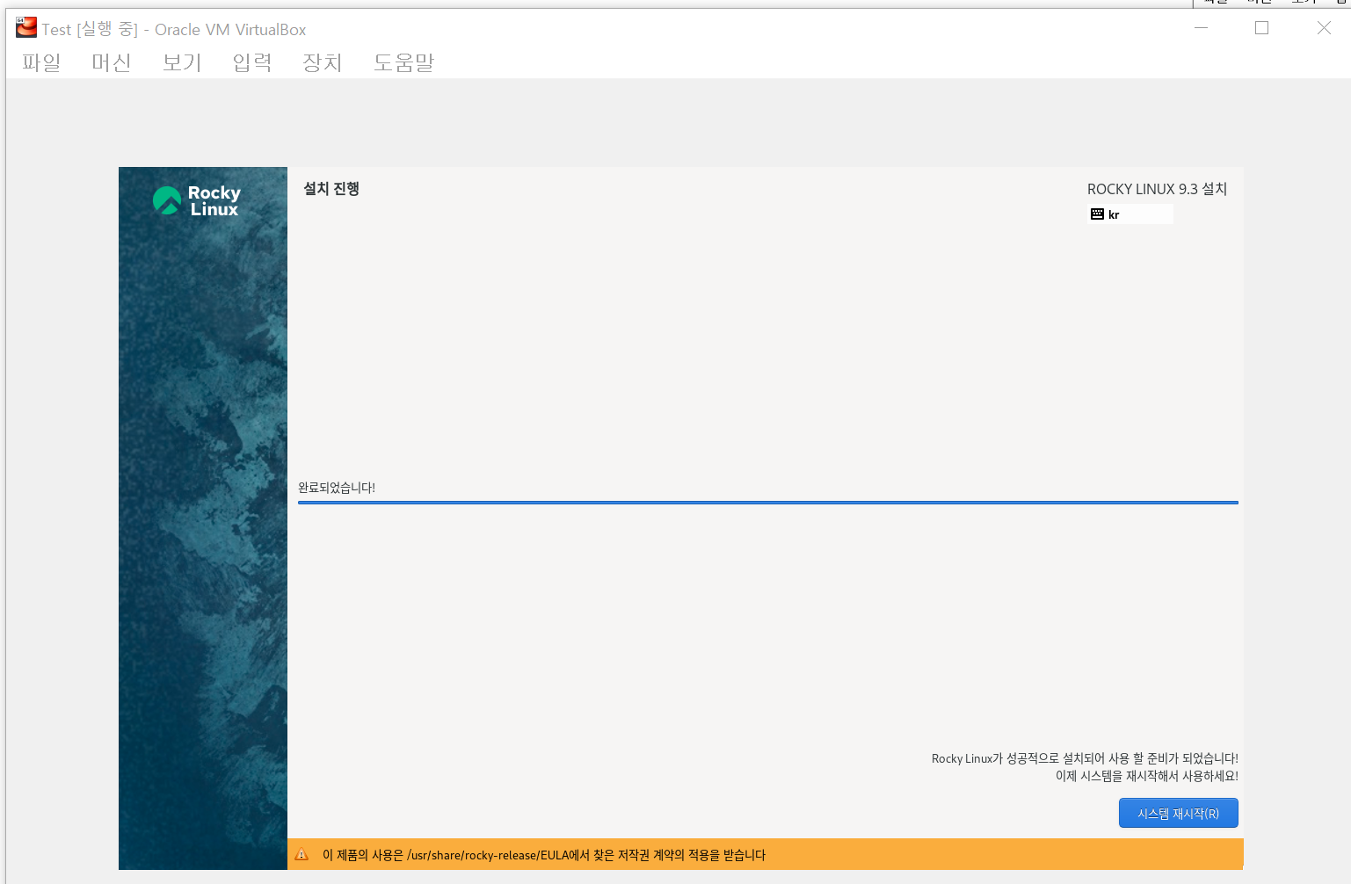Open the 입력 menu
Screen dimensions: 1351x884
pos(252,62)
